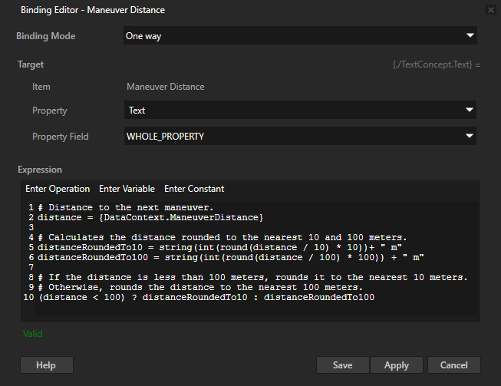Screen dimensions: 501x386
Task: Save the binding
Action: click(342, 365)
